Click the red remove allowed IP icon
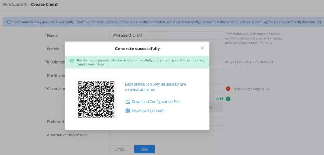This screenshot has width=324, height=155. (228, 89)
